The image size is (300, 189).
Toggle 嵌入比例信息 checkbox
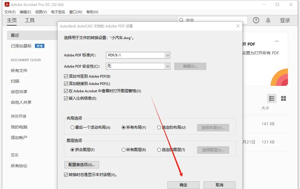(66, 98)
